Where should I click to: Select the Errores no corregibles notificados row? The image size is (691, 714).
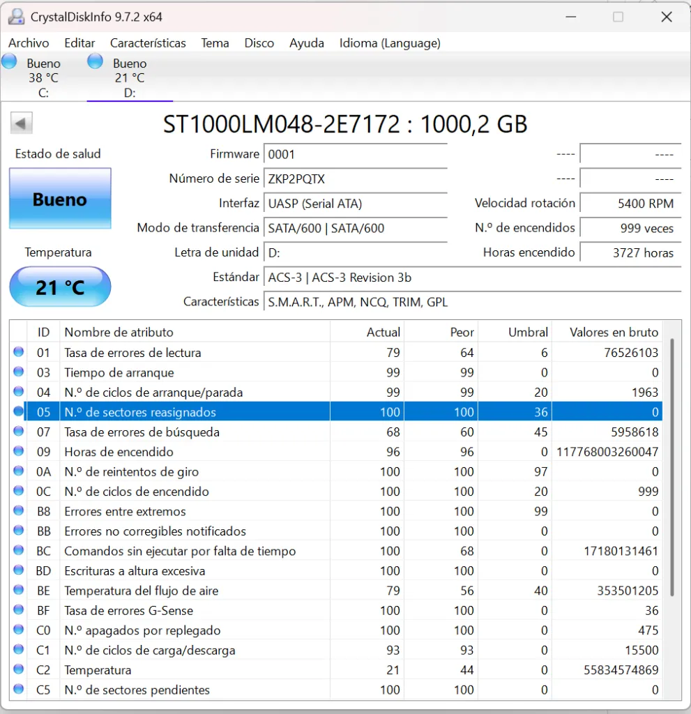(x=336, y=531)
